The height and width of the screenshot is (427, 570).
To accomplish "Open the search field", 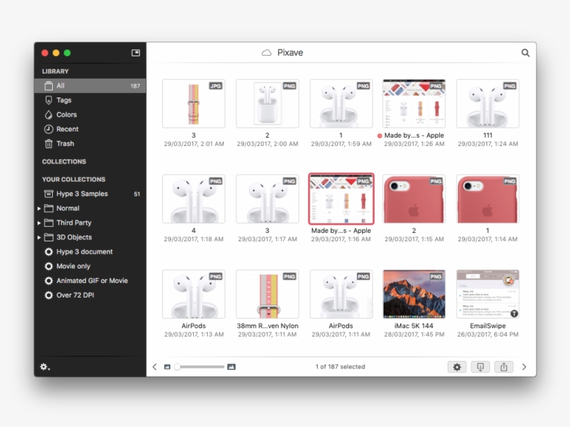I will 526,52.
